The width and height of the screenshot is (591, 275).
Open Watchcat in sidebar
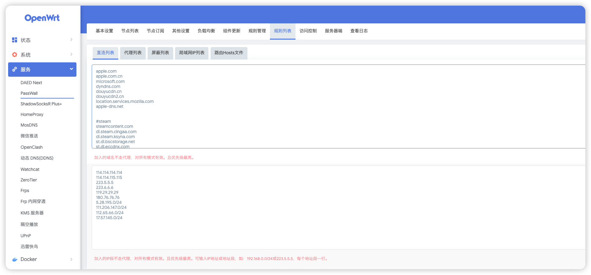pos(30,169)
